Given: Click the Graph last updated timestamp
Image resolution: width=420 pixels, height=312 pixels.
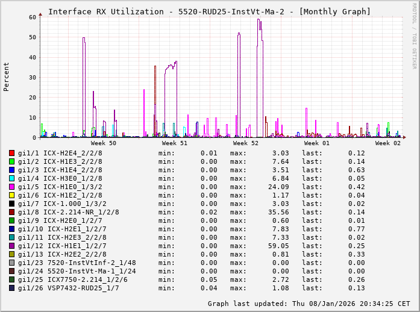Looking at the screenshot, I should (x=309, y=304).
